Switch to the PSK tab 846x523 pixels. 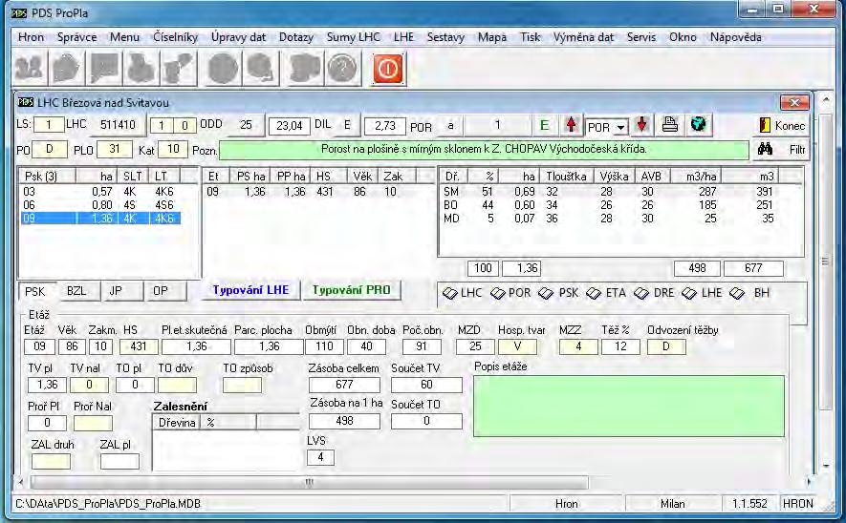pyautogui.click(x=36, y=291)
